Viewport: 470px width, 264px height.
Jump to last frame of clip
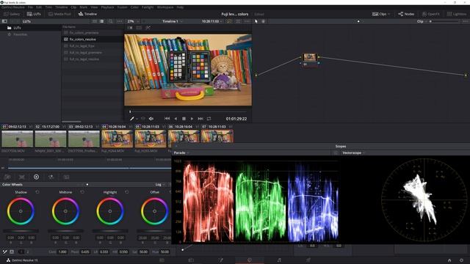pyautogui.click(x=200, y=119)
